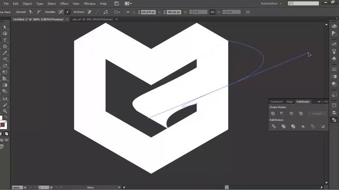Switch to the abc.ai document tab
Image resolution: width=339 pixels, height=190 pixels.
pos(93,20)
